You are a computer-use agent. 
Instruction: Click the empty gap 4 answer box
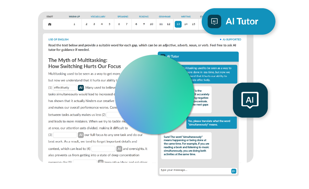click(103, 149)
